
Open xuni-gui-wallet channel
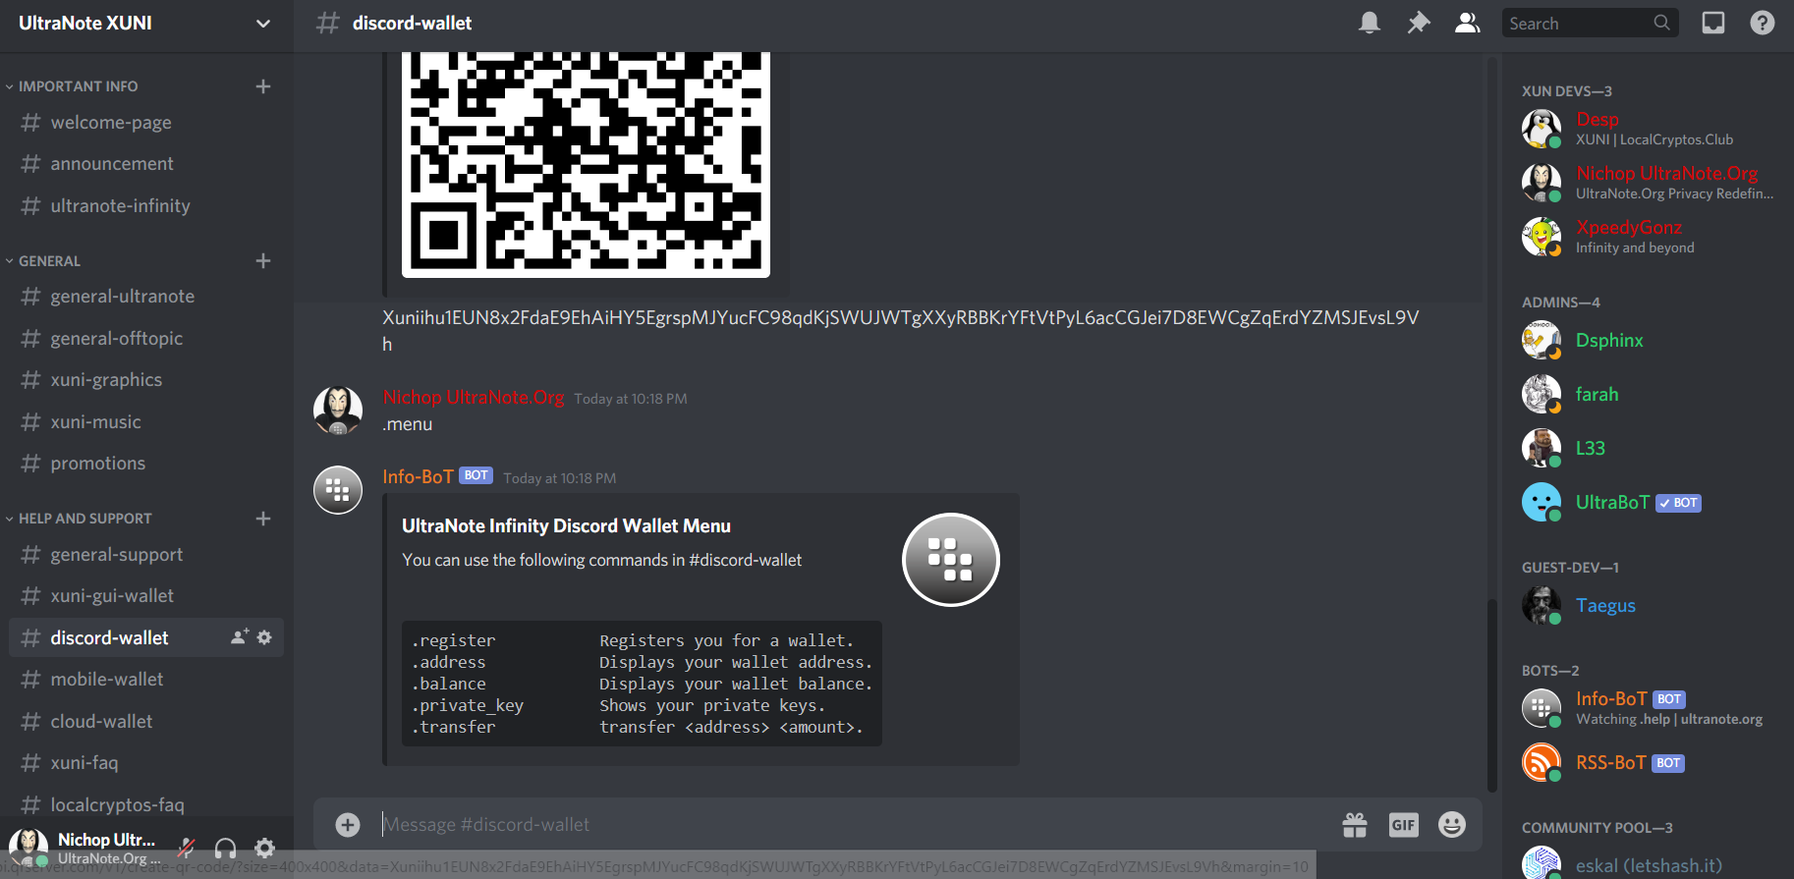click(x=145, y=596)
